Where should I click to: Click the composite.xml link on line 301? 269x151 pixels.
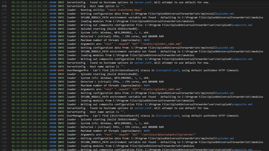[242, 105]
